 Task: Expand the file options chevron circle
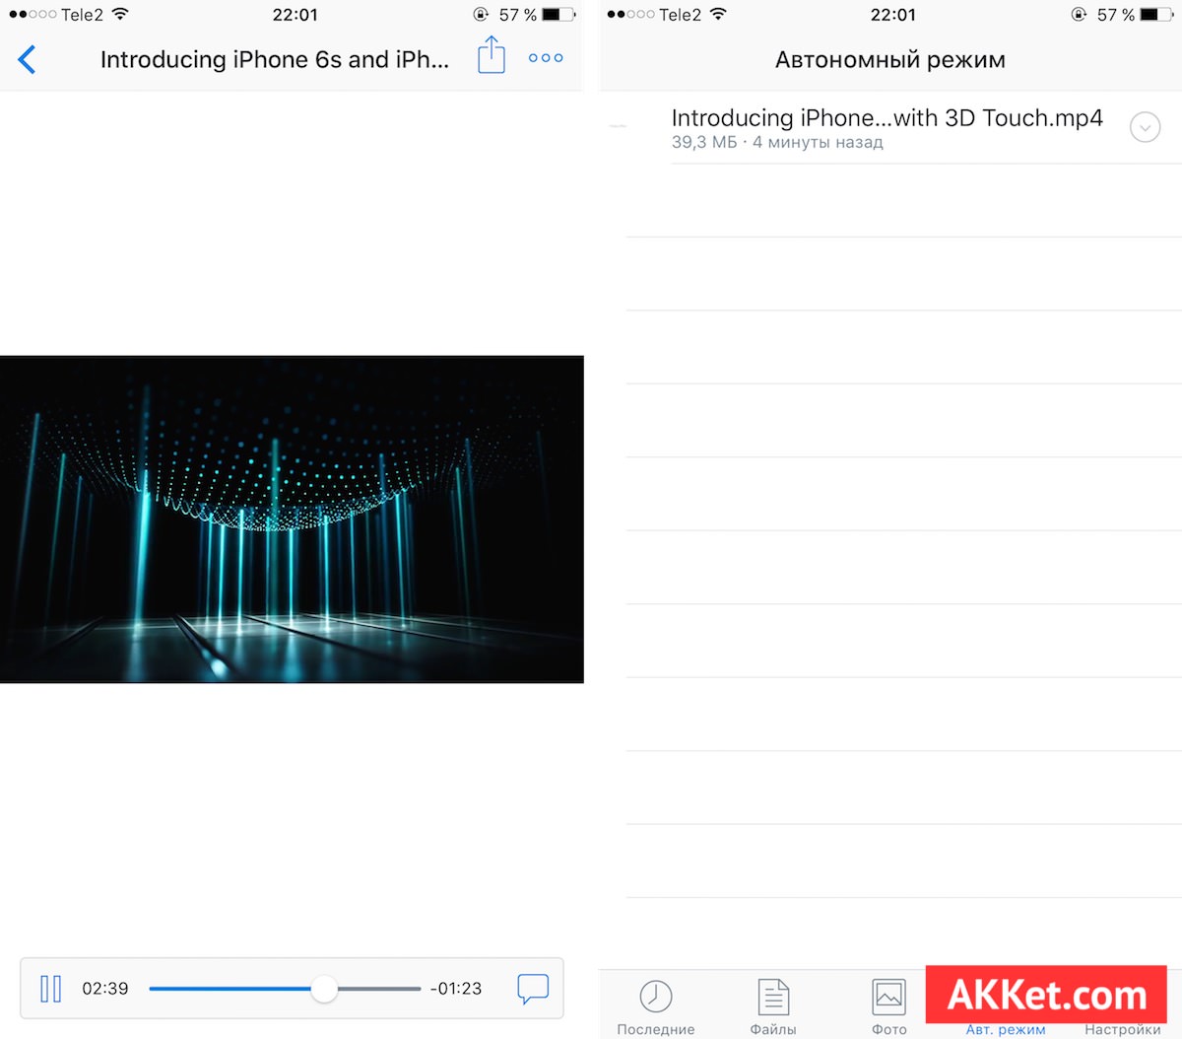point(1145,127)
